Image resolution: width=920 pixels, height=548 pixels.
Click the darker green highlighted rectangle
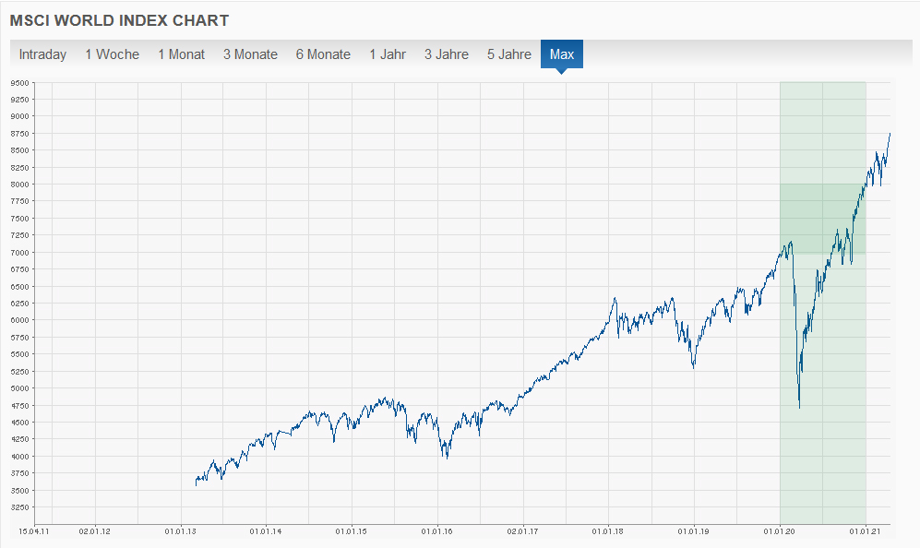tap(822, 219)
